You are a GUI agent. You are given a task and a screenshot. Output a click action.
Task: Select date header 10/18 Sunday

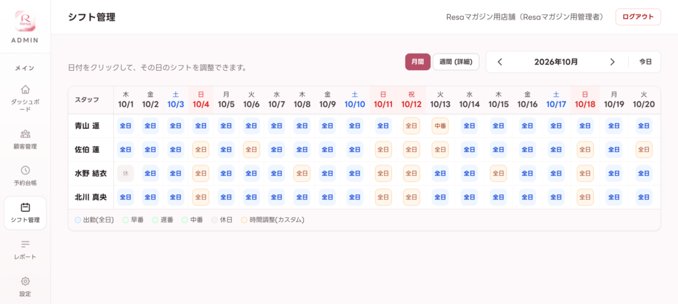click(585, 99)
